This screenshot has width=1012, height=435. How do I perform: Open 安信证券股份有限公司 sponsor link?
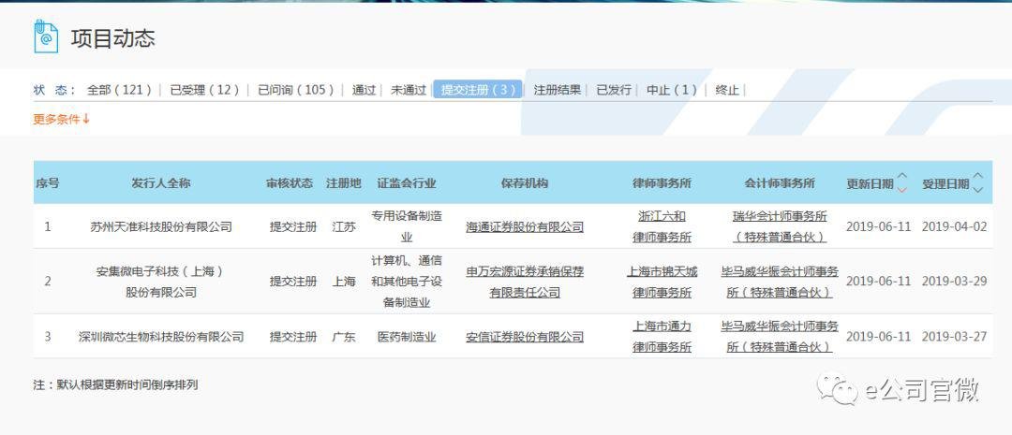(525, 337)
